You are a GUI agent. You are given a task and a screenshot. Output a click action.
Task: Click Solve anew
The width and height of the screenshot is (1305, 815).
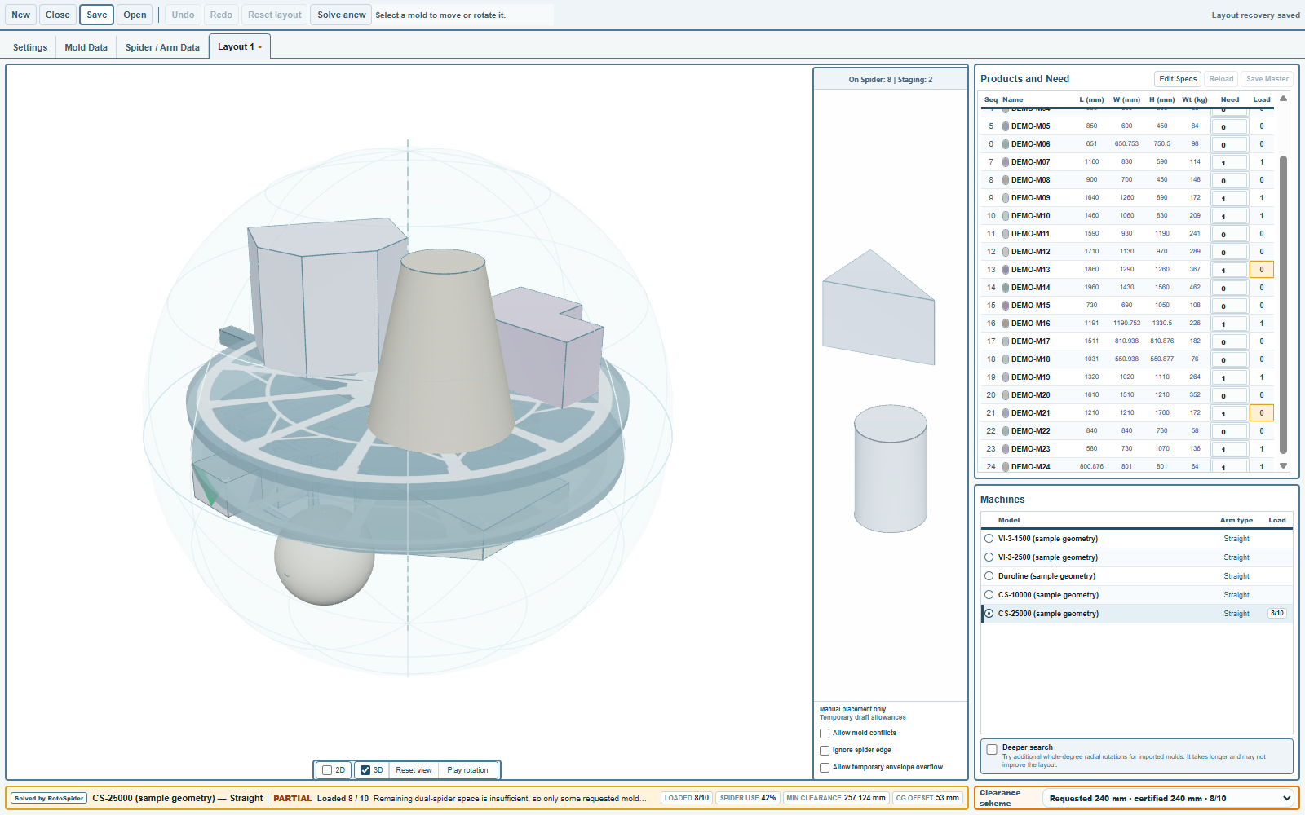point(341,15)
